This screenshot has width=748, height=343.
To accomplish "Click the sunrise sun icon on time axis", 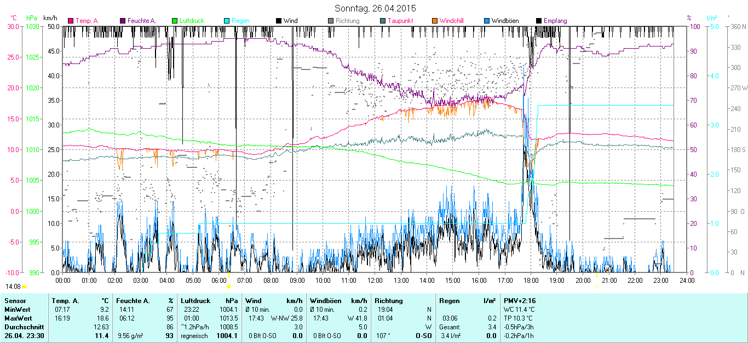I will click(x=229, y=286).
